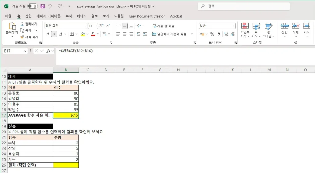The height and width of the screenshot is (173, 315).
Task: Align text right icon
Action: (131, 34)
